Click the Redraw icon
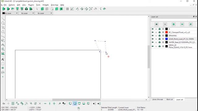 click(77, 9)
